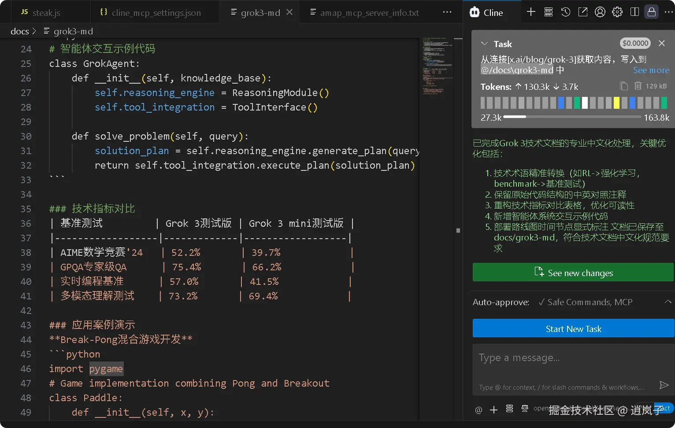
Task: Toggle the split layout icon in Cline header
Action: tap(634, 12)
